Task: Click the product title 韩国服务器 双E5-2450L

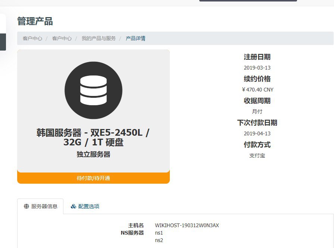Action: coord(93,138)
